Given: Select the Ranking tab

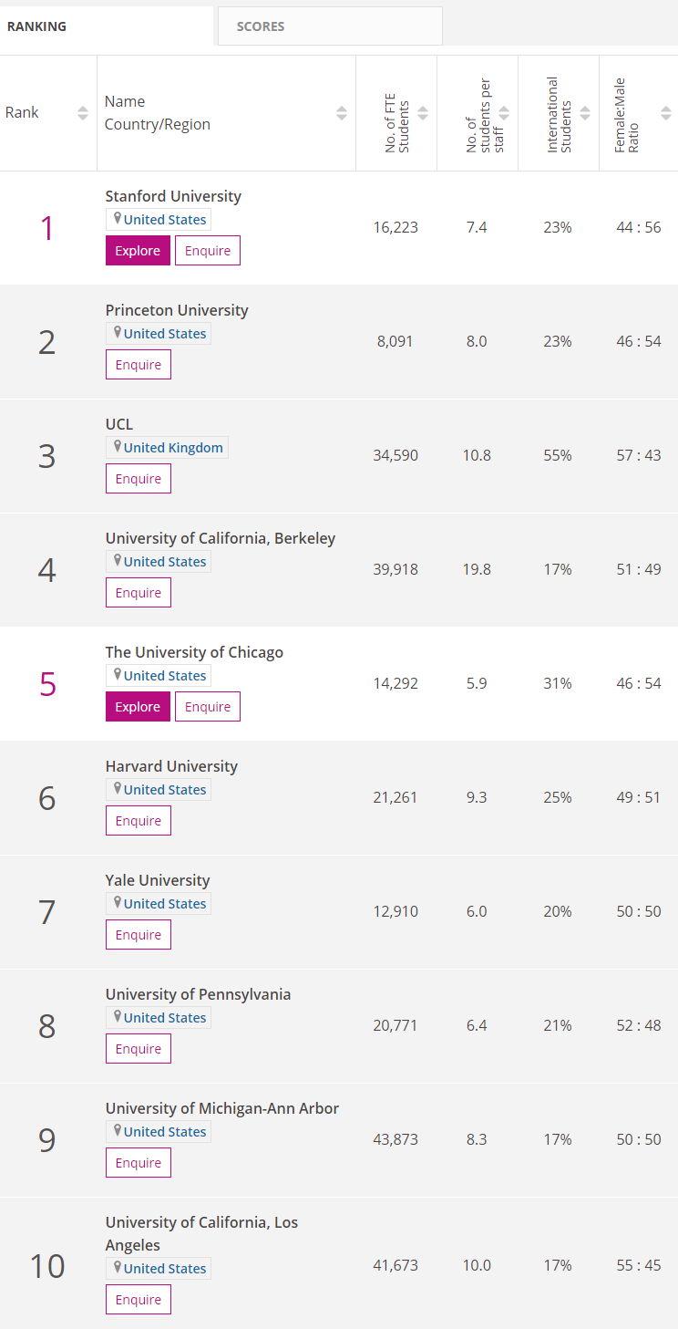Looking at the screenshot, I should pos(37,26).
